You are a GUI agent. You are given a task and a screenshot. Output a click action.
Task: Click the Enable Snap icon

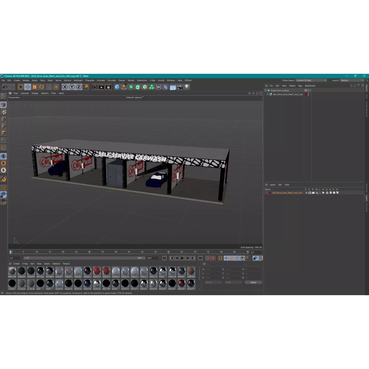point(3,156)
